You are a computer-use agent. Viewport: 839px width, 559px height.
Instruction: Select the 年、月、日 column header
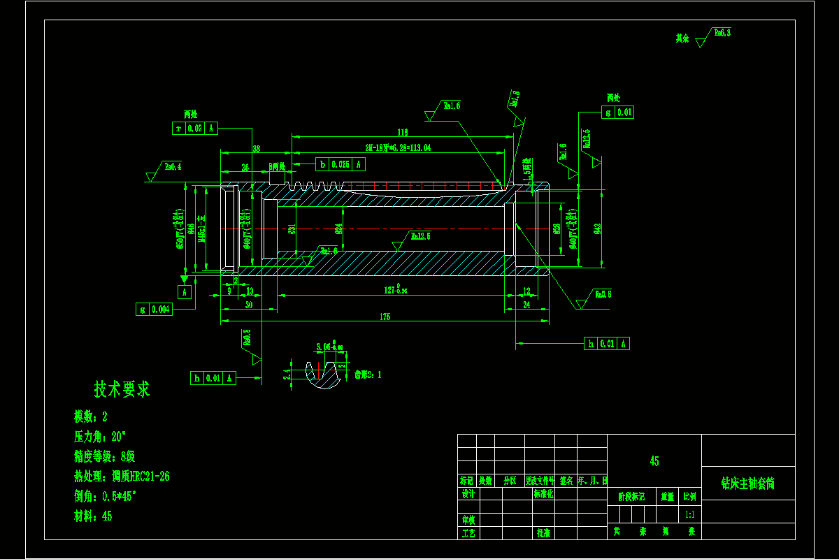tap(591, 481)
